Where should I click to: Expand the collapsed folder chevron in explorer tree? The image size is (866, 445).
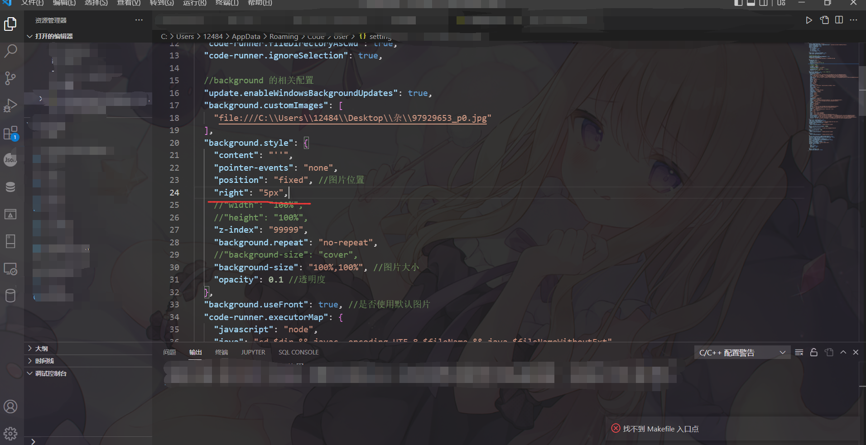[40, 99]
